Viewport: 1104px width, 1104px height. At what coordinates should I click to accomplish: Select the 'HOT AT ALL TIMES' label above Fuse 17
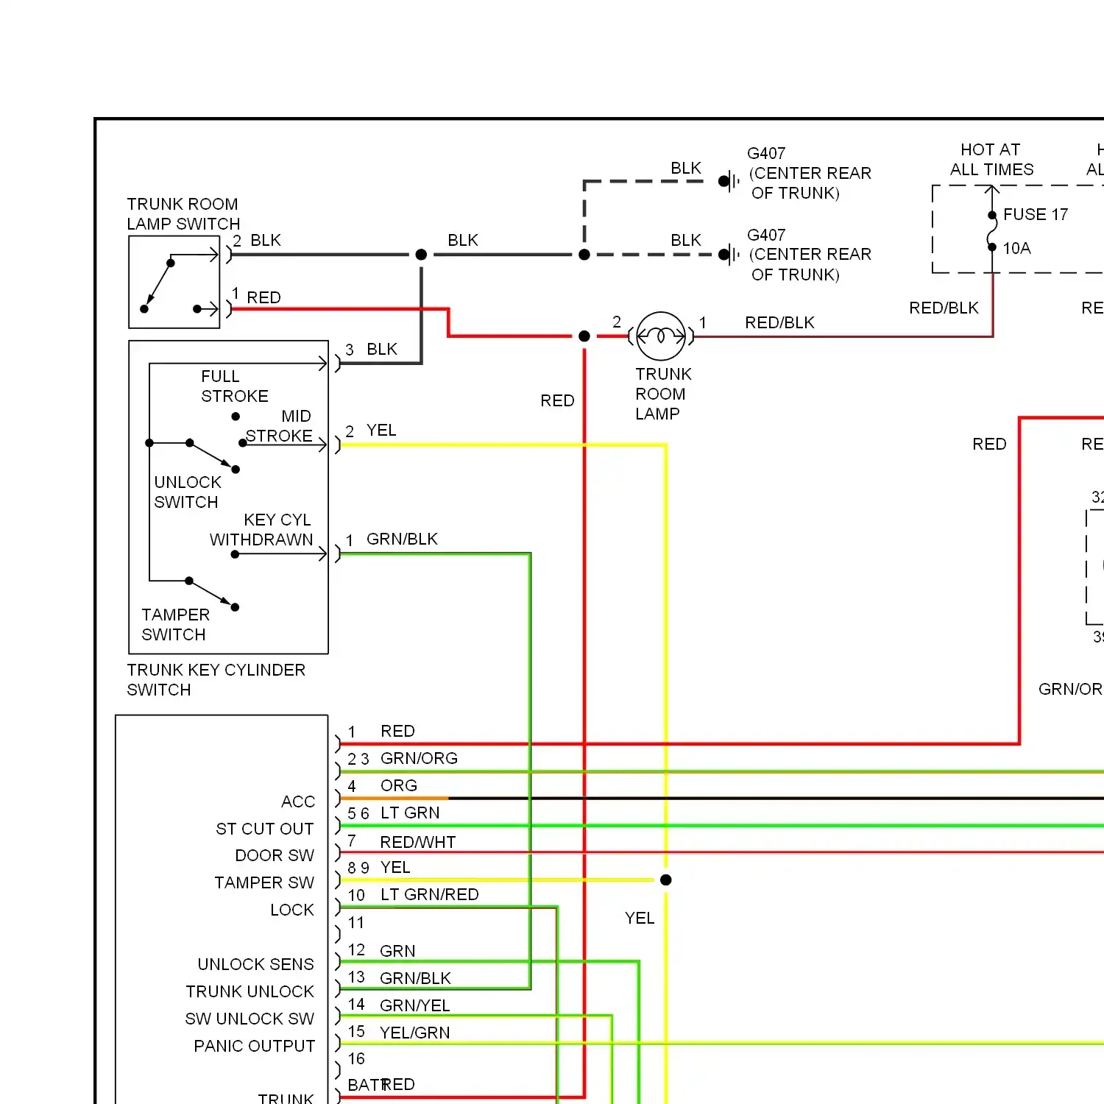tap(991, 160)
